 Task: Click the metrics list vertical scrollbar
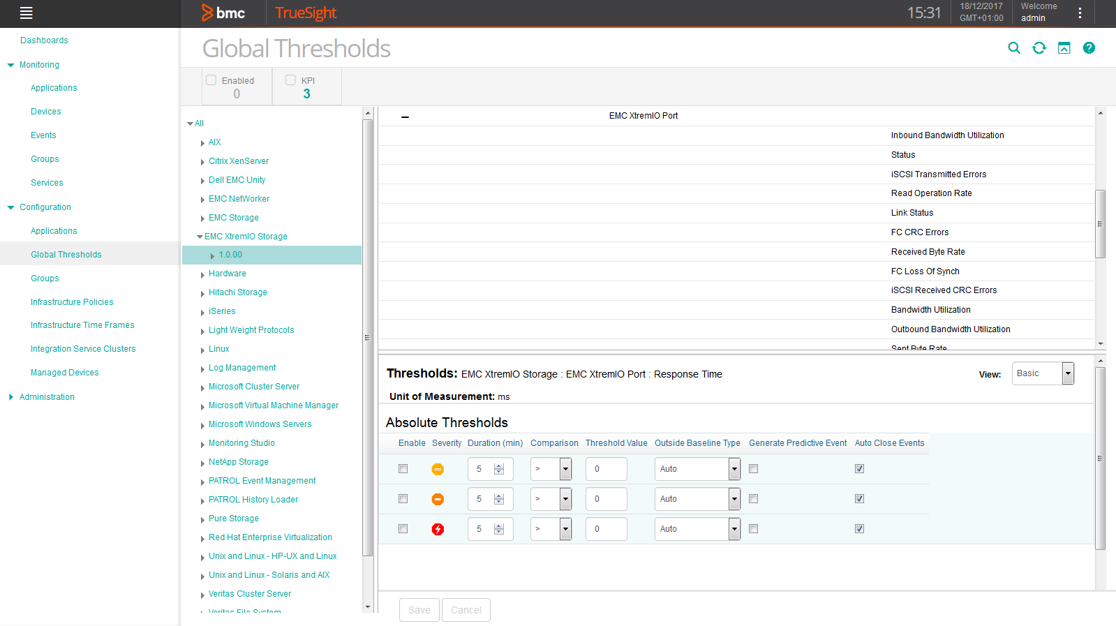tap(1101, 224)
